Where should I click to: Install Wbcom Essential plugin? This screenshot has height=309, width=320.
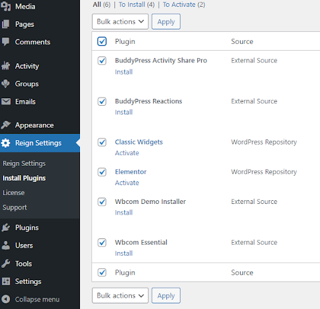click(x=124, y=253)
